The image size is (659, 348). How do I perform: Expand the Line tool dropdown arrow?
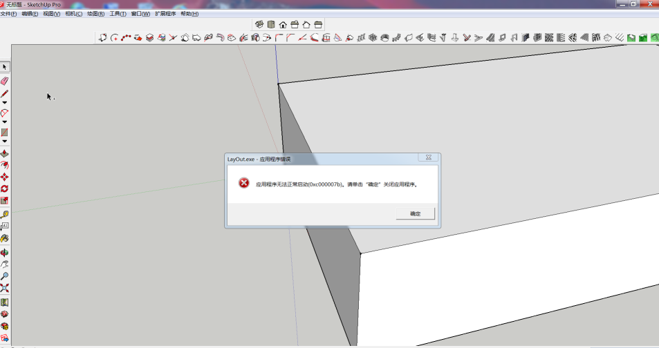tap(5, 102)
